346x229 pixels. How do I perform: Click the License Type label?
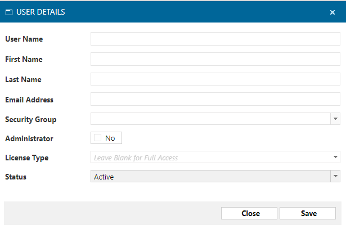pyautogui.click(x=26, y=158)
